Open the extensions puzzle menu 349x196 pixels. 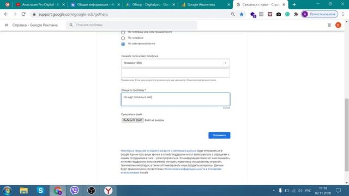pyautogui.click(x=296, y=14)
